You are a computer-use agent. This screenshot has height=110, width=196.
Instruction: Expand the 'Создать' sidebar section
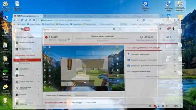[x=38, y=94]
